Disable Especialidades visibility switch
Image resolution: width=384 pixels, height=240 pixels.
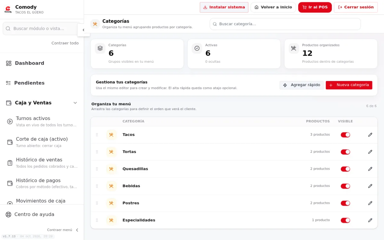pos(345,220)
